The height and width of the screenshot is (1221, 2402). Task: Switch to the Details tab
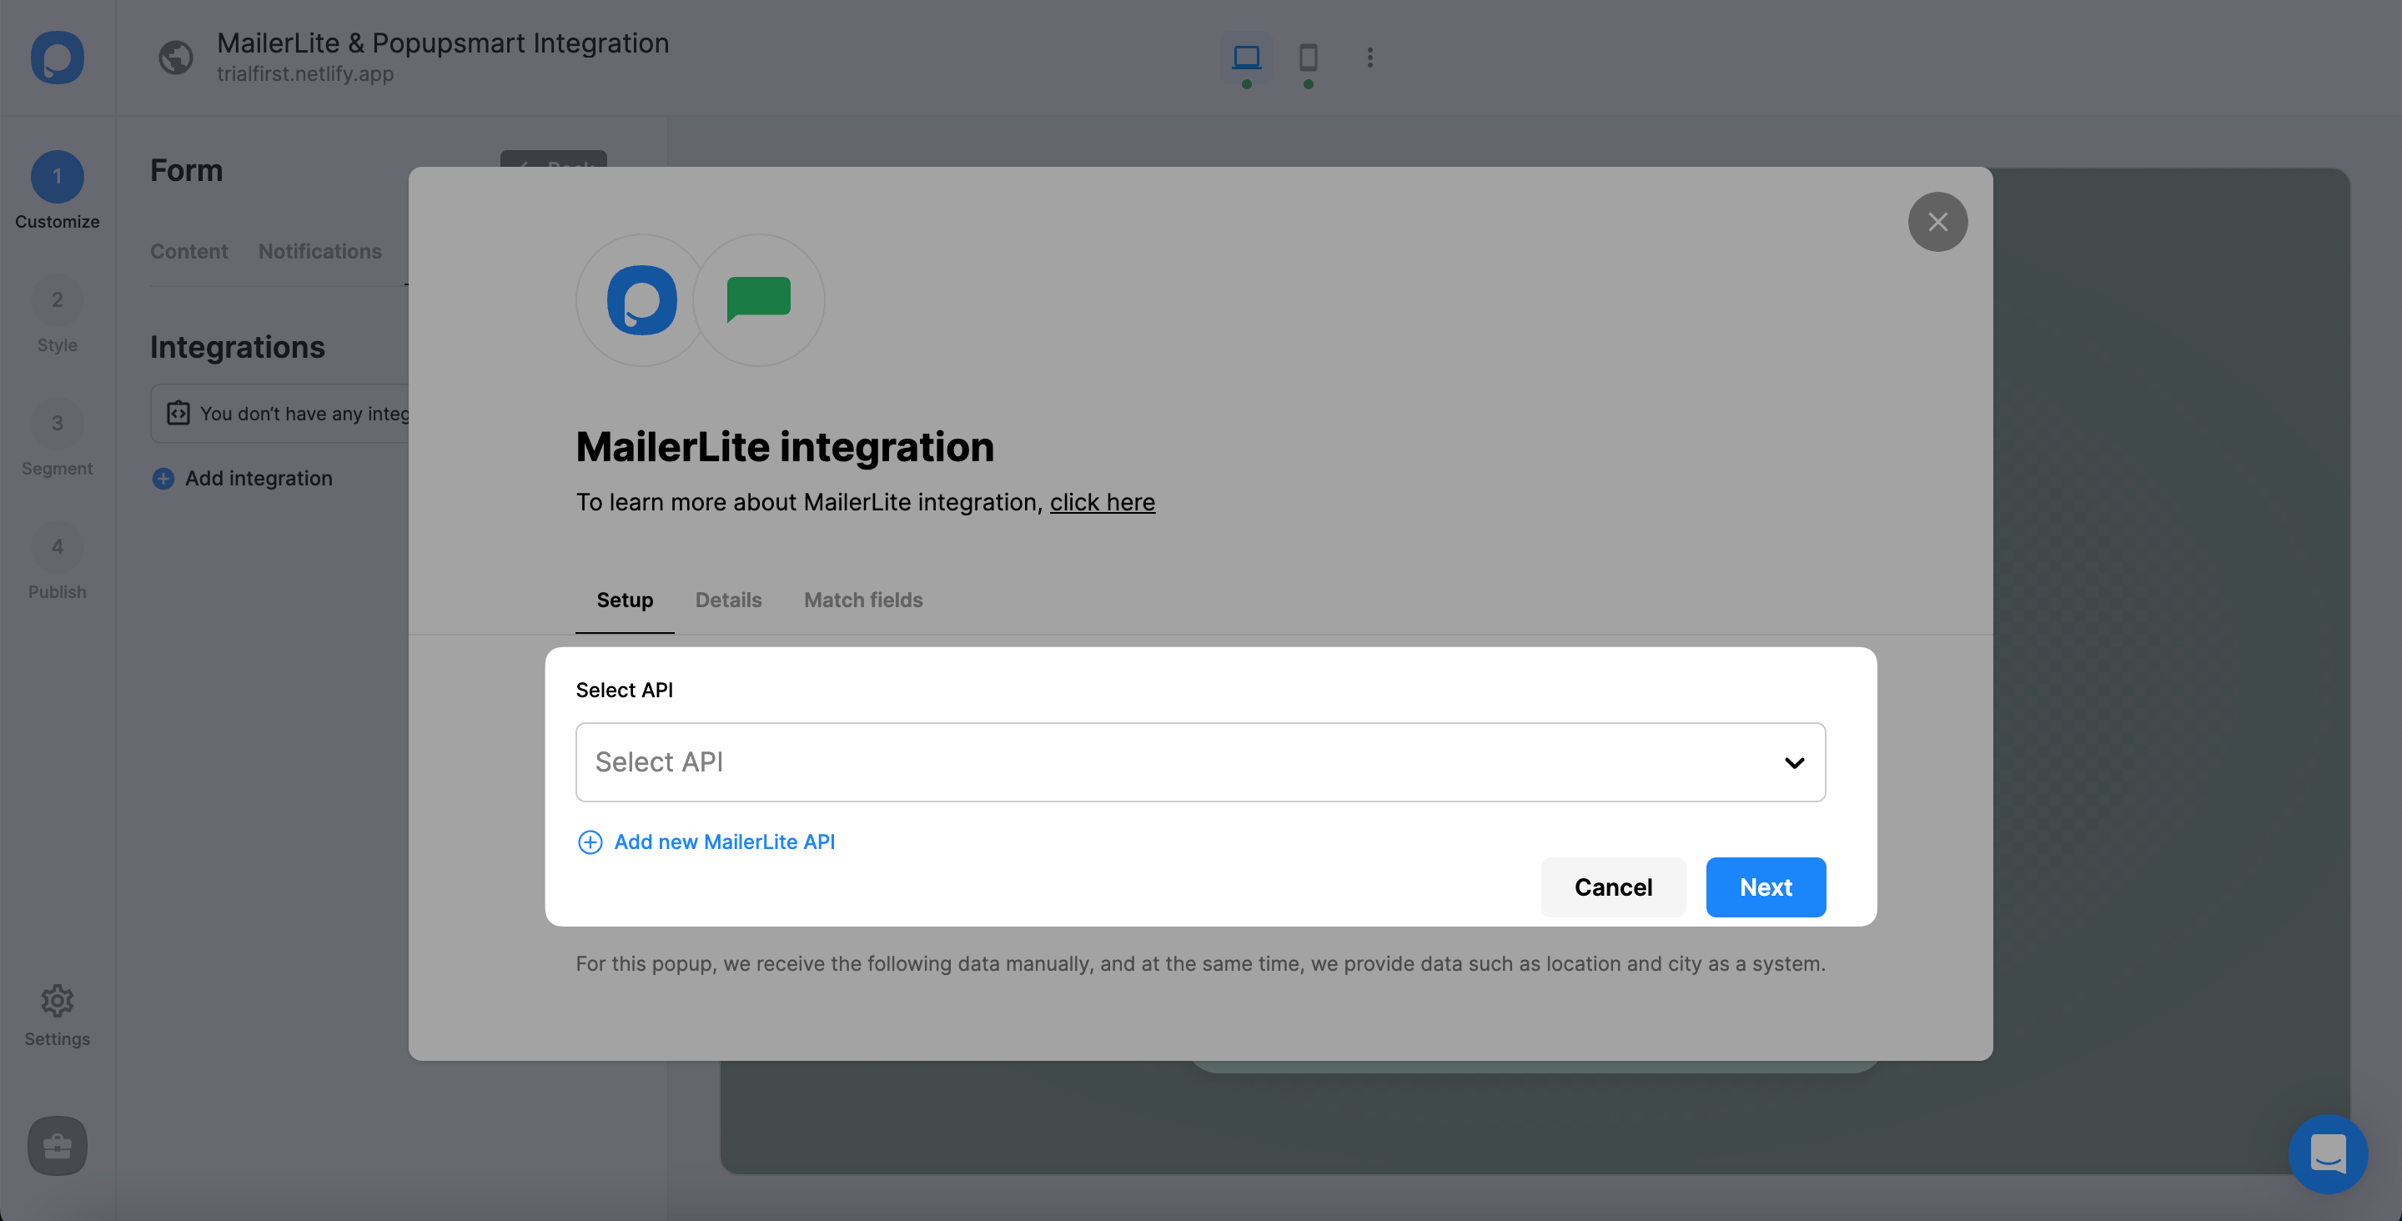[729, 601]
